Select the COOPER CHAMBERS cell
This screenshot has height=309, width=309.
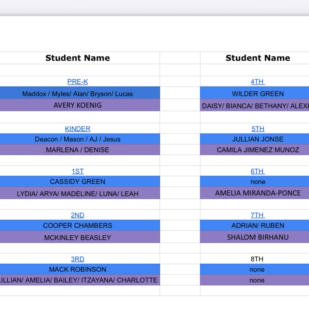77,225
